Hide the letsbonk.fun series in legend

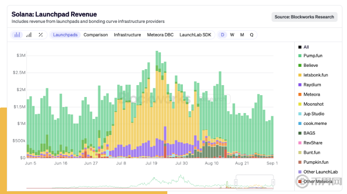[x=315, y=75]
